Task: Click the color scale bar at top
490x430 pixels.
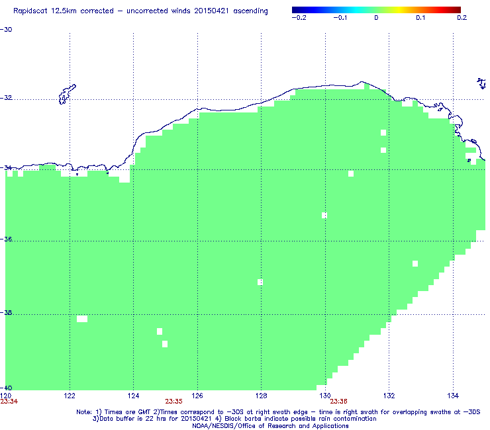Action: 376,10
